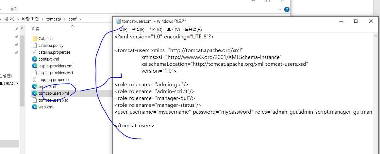This screenshot has height=154, width=380.
Task: Navigate to 바탕 화면 in breadcrumb
Action: click(x=30, y=19)
